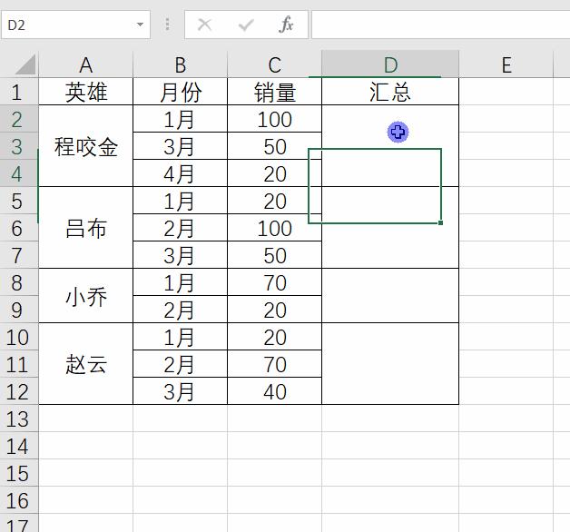Click cell C6 with 100 for 吕布
Image resolution: width=570 pixels, height=532 pixels.
(x=274, y=228)
